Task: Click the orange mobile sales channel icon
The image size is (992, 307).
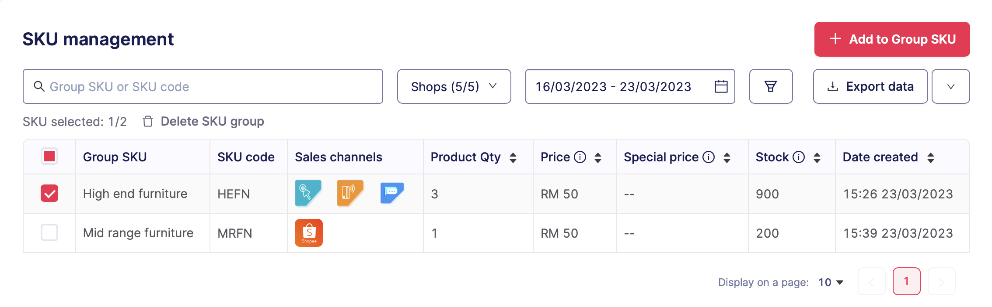Action: (349, 193)
